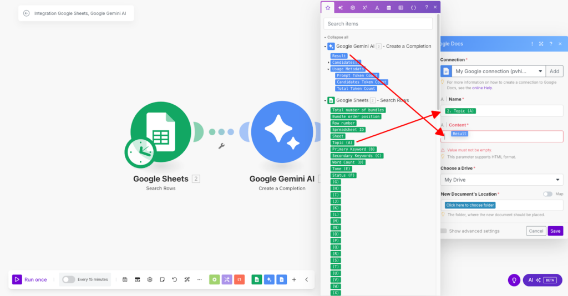The width and height of the screenshot is (568, 296).
Task: Toggle Show advanced settings
Action: click(x=444, y=231)
